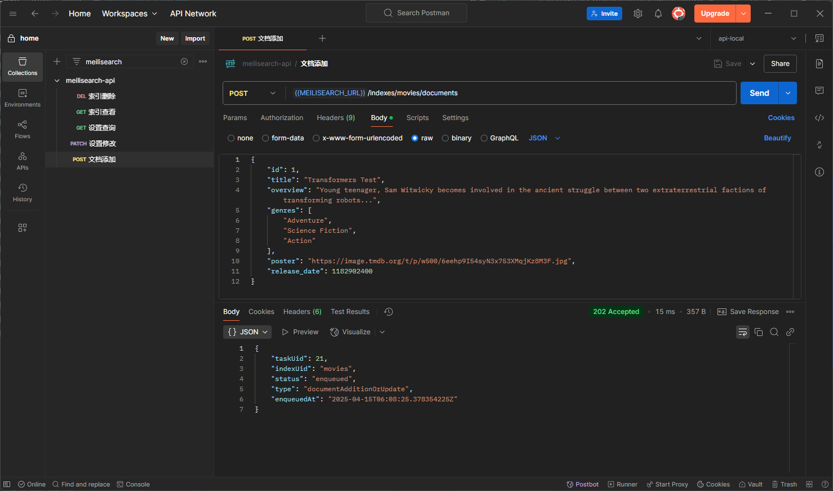Open the Vault from the status bar
The width and height of the screenshot is (833, 491).
pos(750,484)
